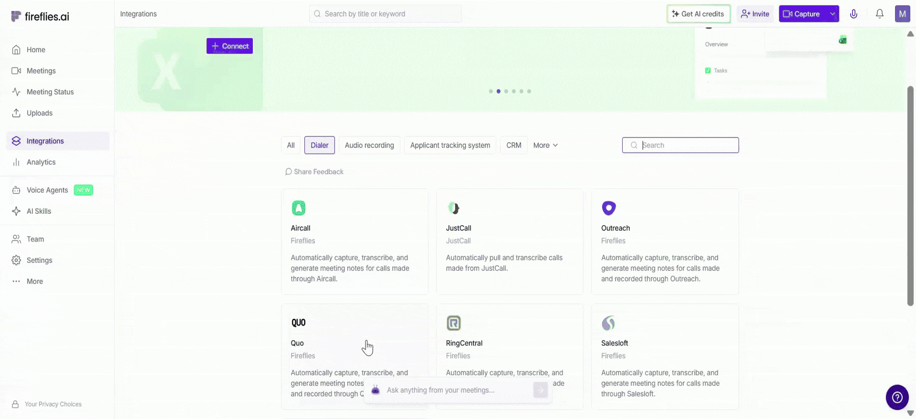Click the integrations Search field

(x=680, y=145)
